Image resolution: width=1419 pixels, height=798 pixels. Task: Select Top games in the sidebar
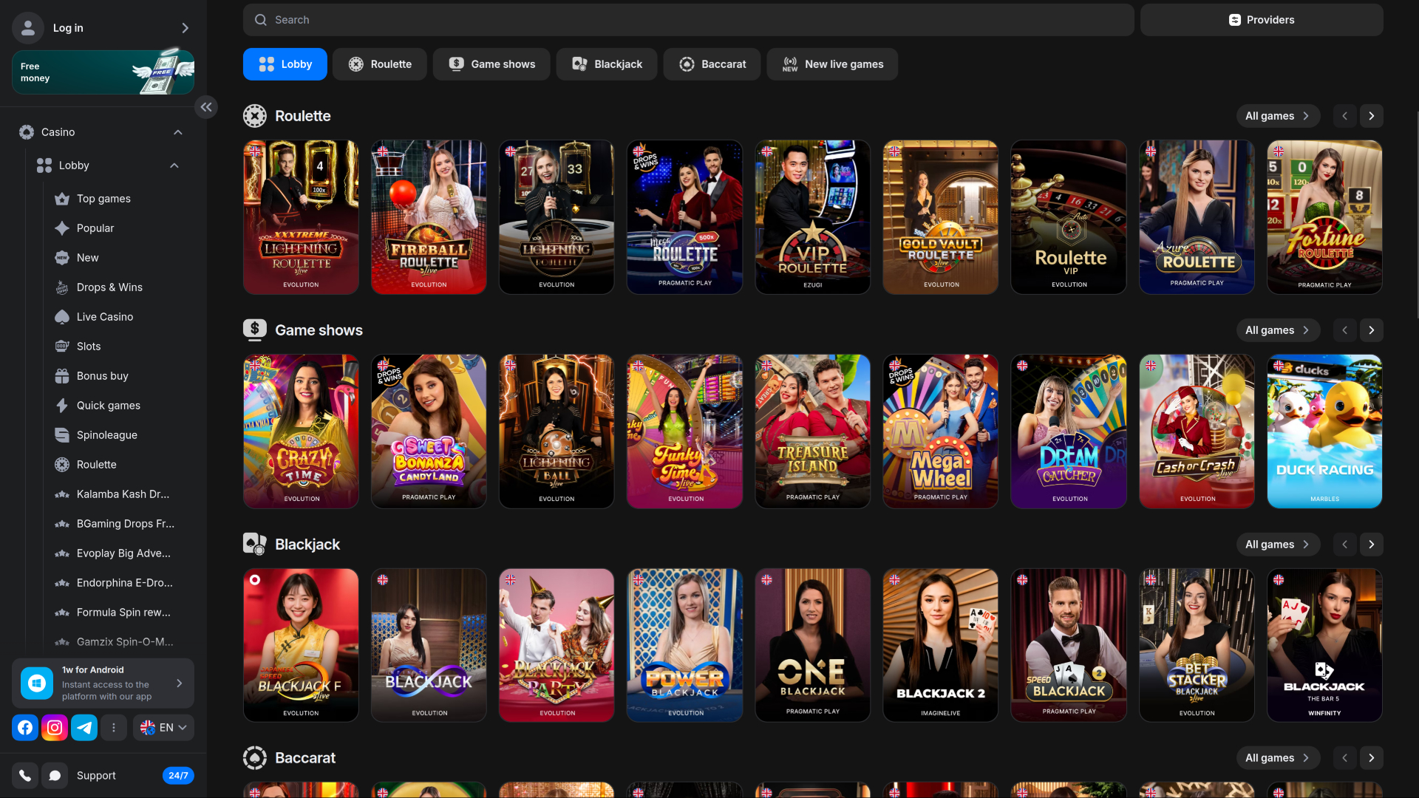pos(103,198)
